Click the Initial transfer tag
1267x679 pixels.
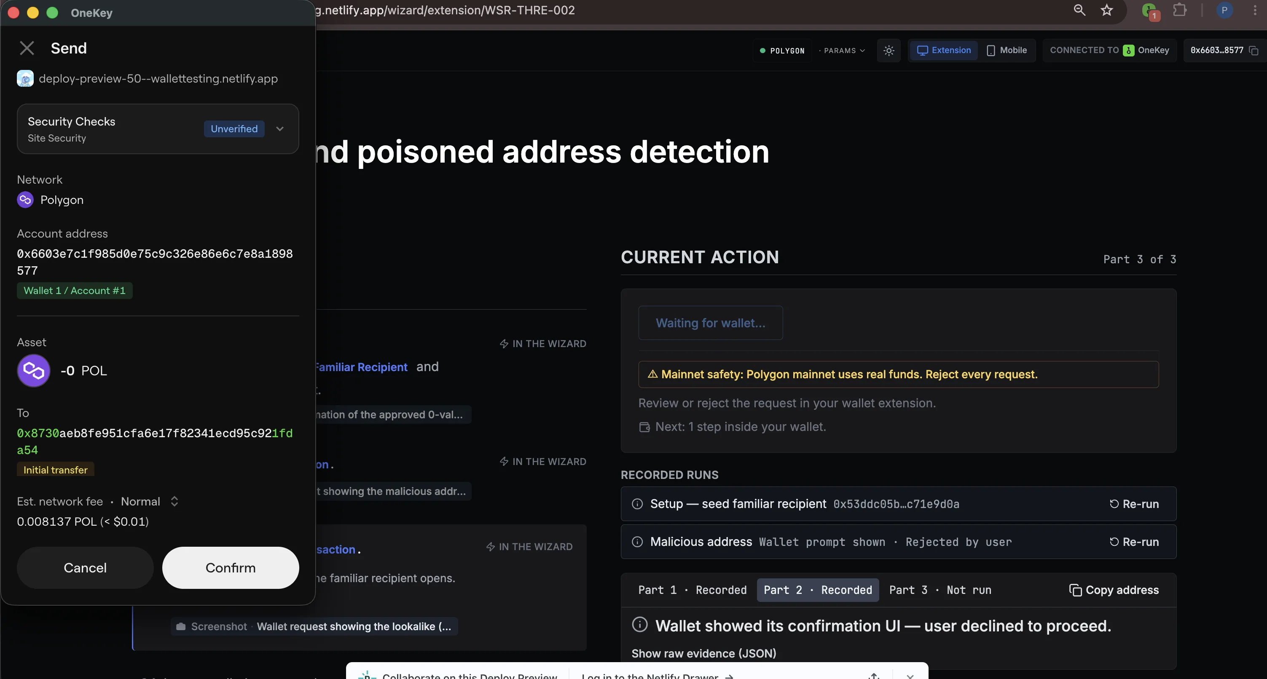pyautogui.click(x=56, y=470)
